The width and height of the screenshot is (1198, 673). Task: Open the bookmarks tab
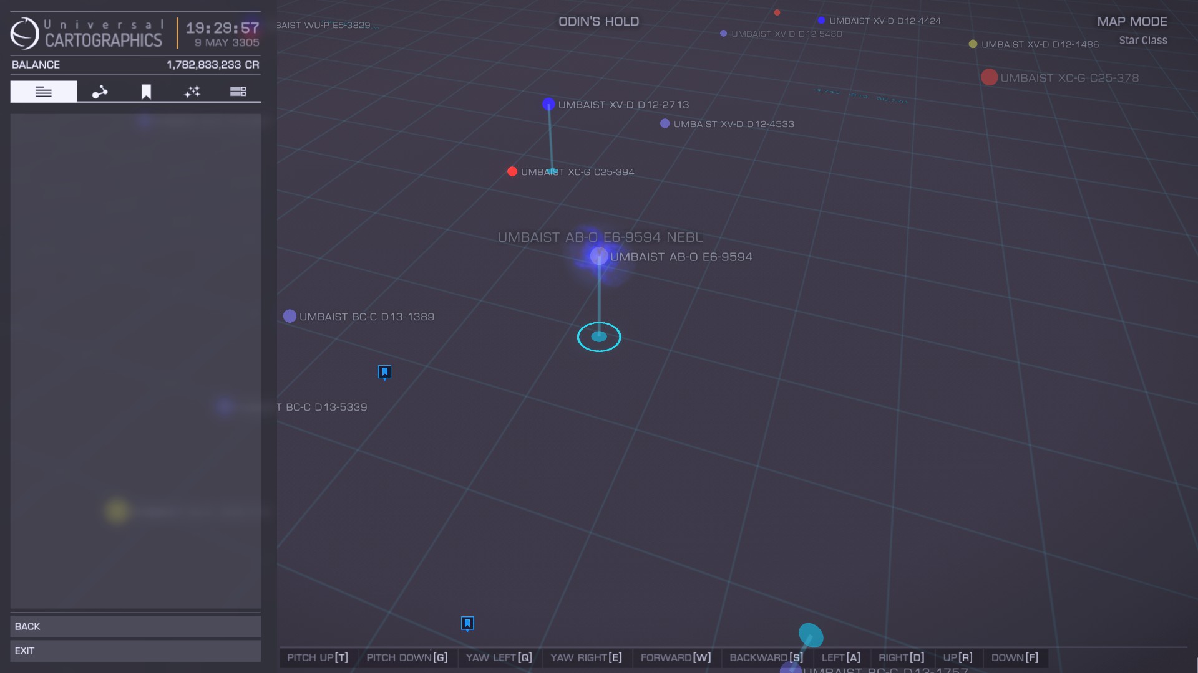tap(146, 92)
